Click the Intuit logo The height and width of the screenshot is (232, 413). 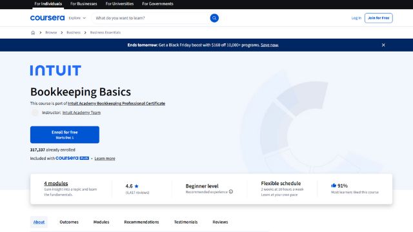point(55,70)
